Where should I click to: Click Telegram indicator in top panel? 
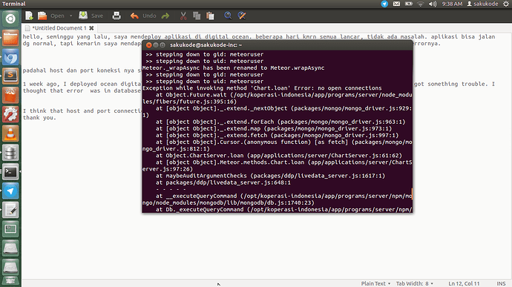click(x=384, y=4)
